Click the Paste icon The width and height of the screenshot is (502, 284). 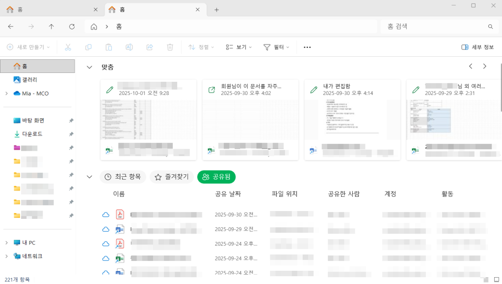point(108,47)
